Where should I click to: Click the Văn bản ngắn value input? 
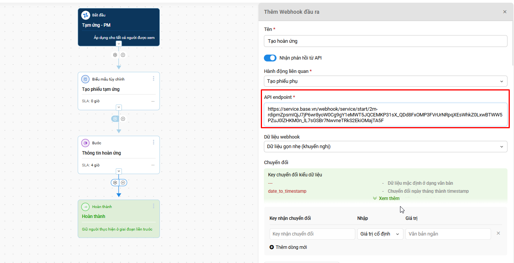(x=448, y=234)
